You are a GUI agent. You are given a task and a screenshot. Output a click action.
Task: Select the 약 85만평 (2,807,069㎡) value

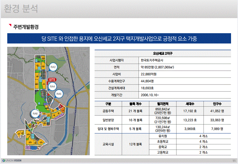click(x=157, y=67)
